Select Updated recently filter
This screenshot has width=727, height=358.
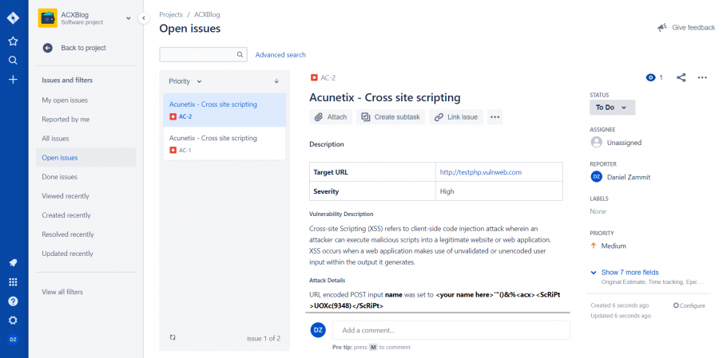tap(86, 254)
